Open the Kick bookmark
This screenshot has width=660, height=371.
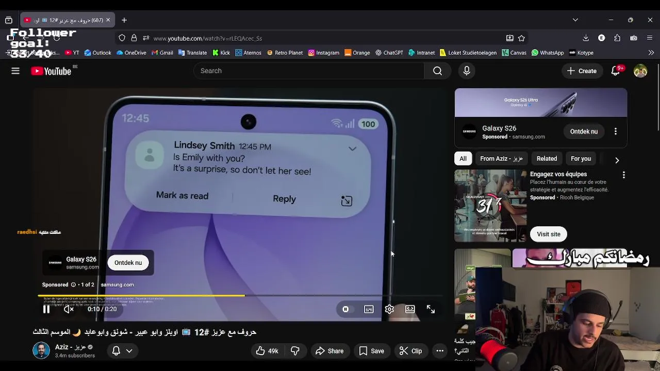221,53
